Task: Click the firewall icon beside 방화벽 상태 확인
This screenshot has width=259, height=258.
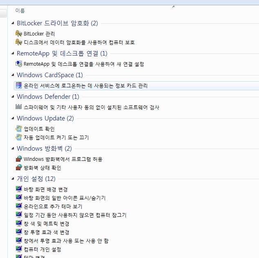Action: point(19,167)
